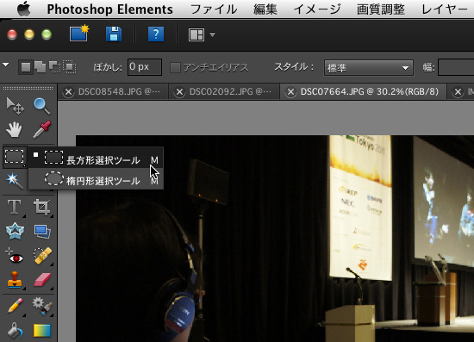Viewport: 474px width, 342px height.
Task: Select the Magic Wand tool
Action: [x=14, y=180]
